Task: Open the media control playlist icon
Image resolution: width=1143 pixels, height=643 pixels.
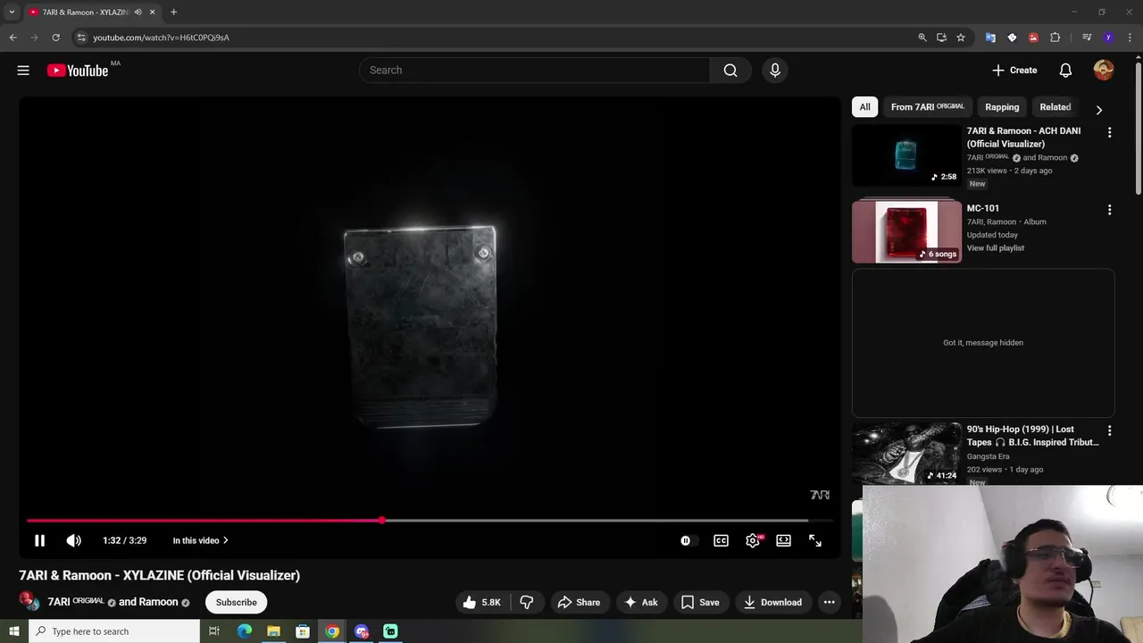Action: (x=1087, y=38)
